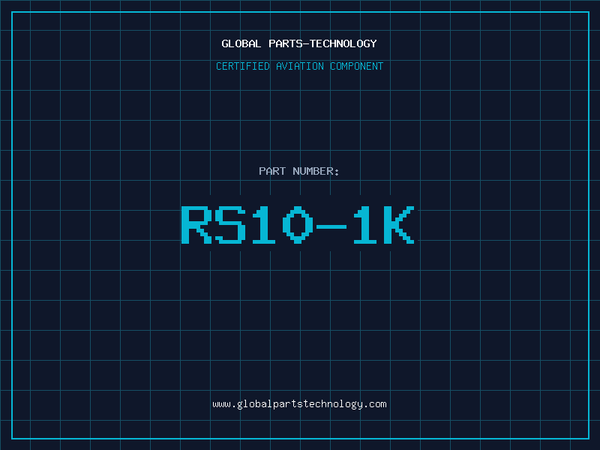
Task: Click the CERTIFIED AVIATION COMPONENT subtitle
Action: (x=299, y=66)
